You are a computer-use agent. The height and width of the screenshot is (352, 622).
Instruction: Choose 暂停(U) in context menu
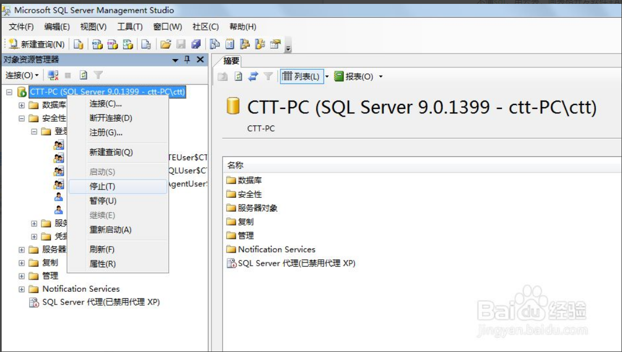[118, 201]
